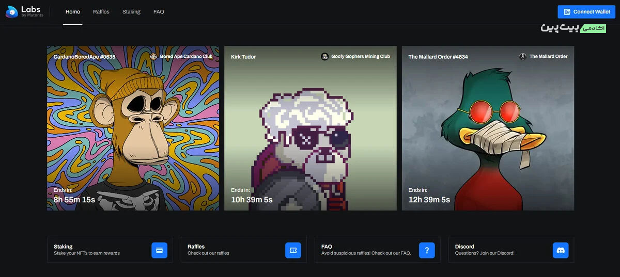Click The Mallard Order collection avatar icon
The image size is (620, 277).
pos(523,56)
